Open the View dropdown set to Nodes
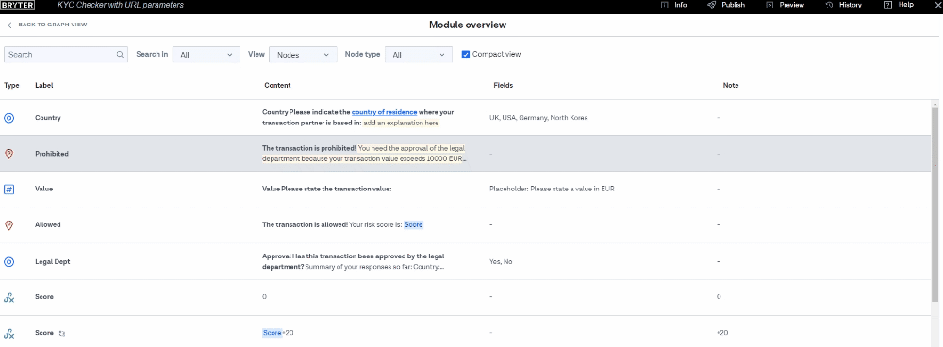The image size is (943, 347). (303, 54)
